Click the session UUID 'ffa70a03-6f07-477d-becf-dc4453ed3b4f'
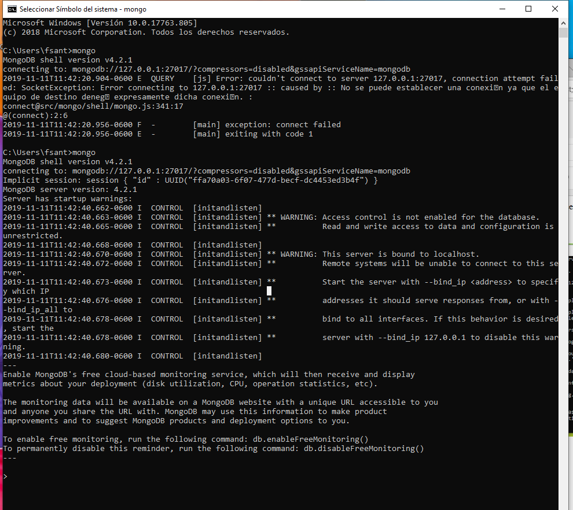Screen dimensions: 573x510 (x=277, y=180)
